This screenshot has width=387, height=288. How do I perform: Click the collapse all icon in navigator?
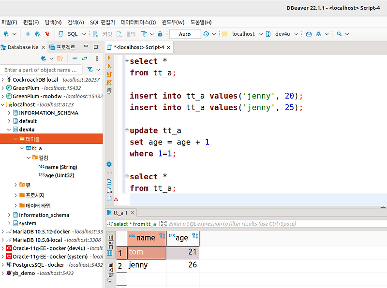[75, 58]
